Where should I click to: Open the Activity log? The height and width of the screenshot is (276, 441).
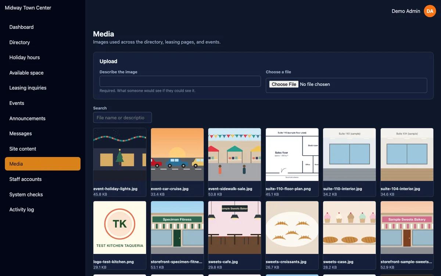point(43,210)
